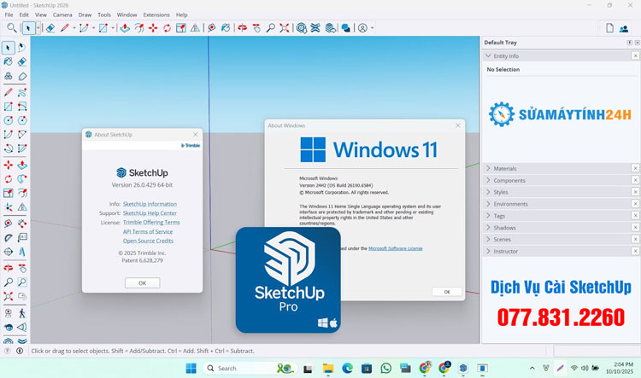Screen dimensions: 641x378
Task: Close the Shadows panel in the tray
Action: coord(635,227)
